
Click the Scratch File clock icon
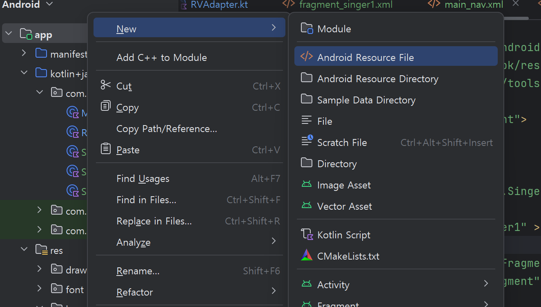(307, 141)
